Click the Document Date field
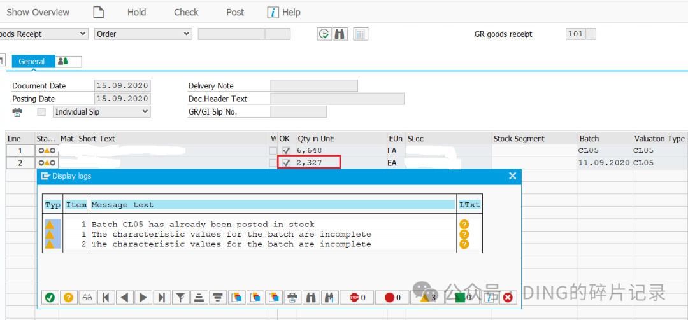The image size is (688, 320). (x=122, y=85)
